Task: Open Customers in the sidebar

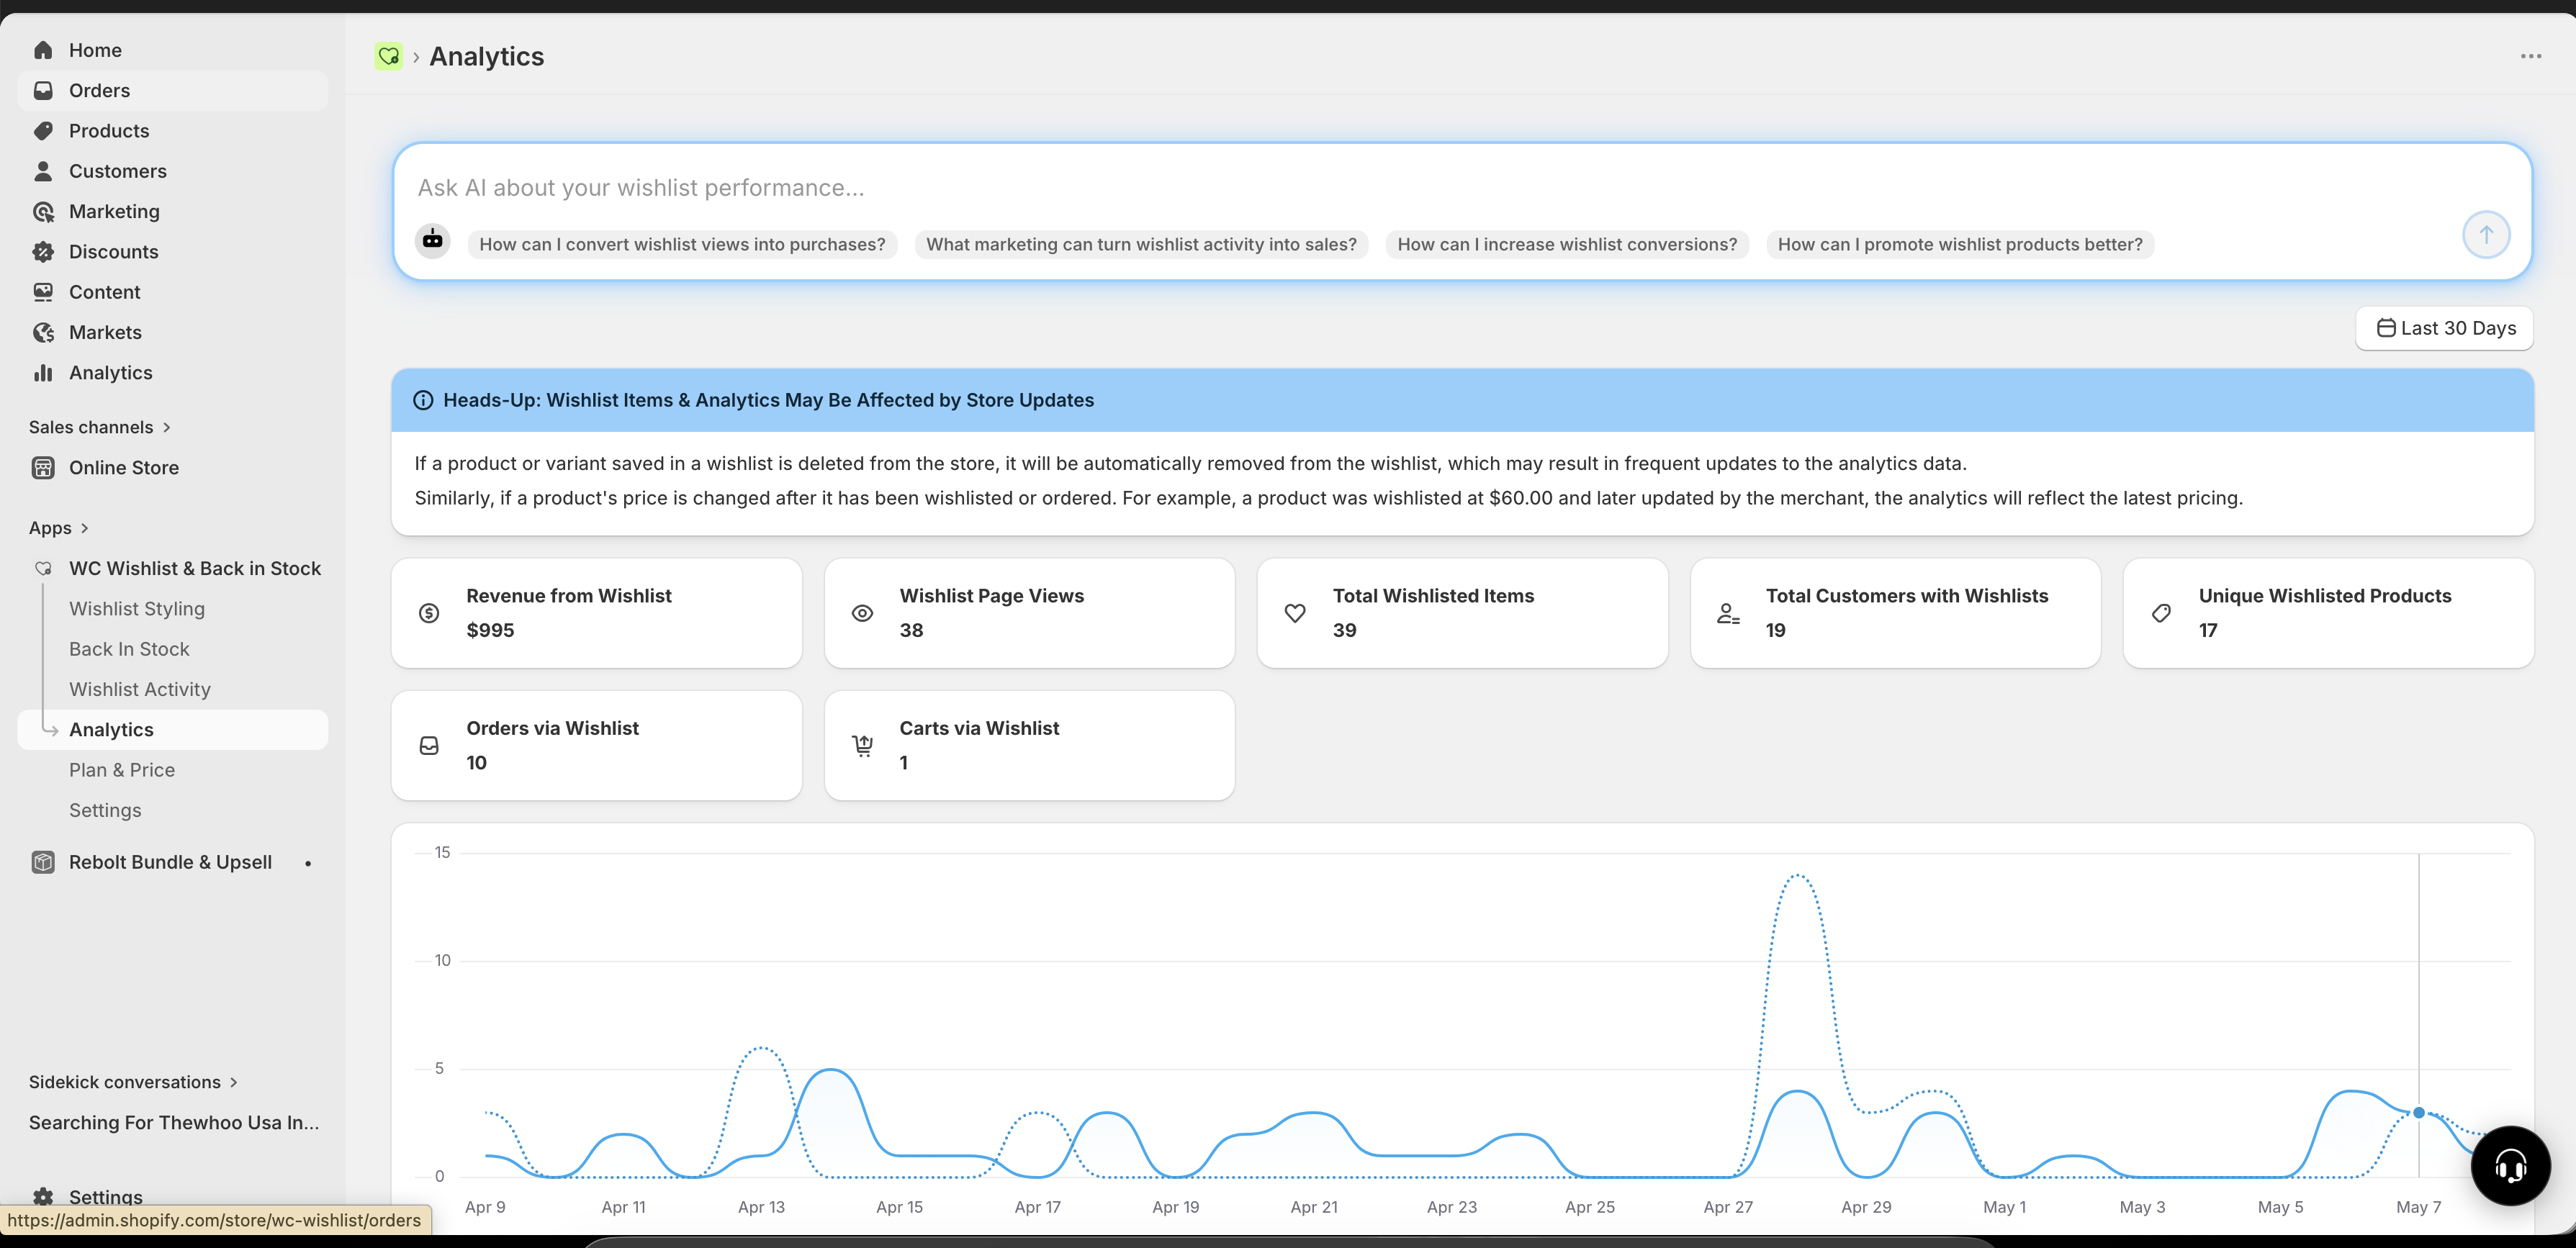Action: [172, 171]
